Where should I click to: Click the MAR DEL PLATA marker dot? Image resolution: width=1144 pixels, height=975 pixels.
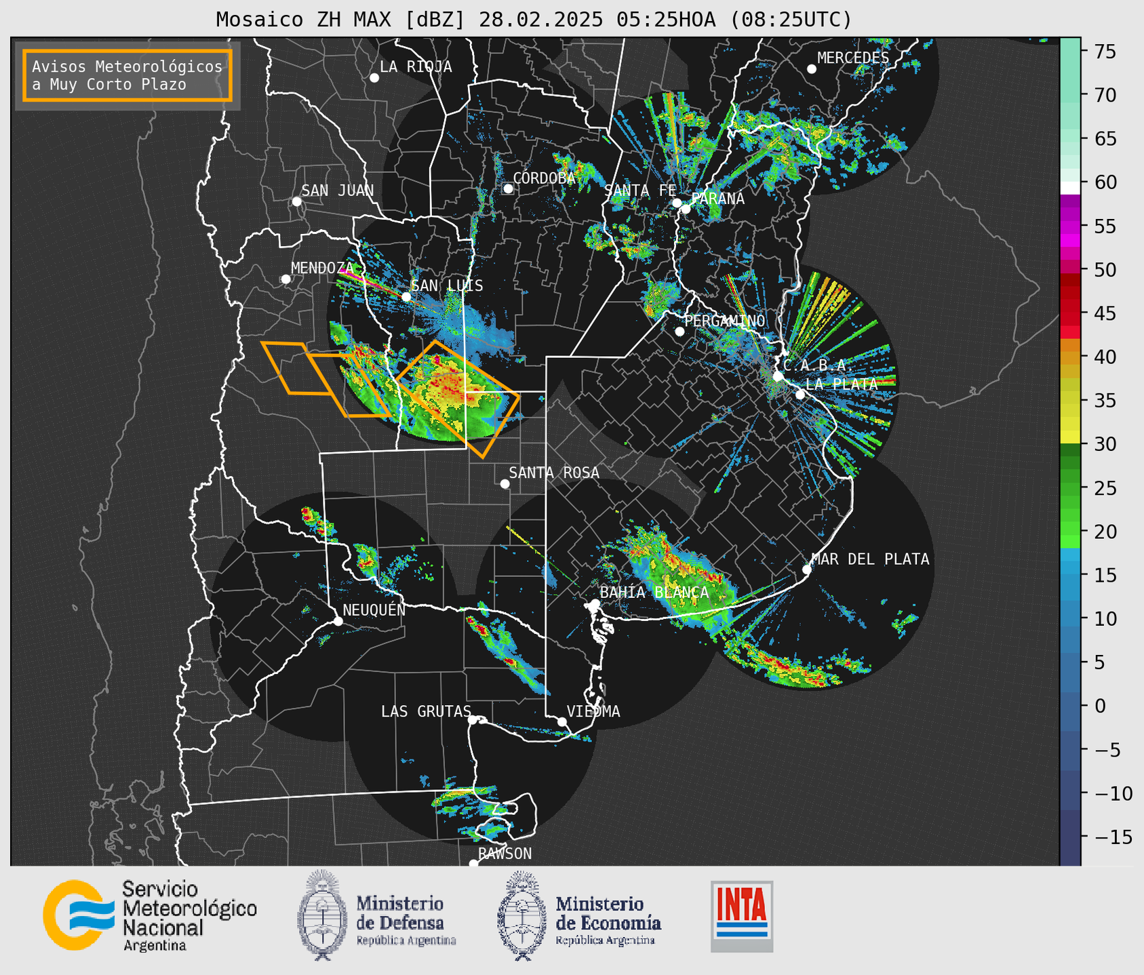(807, 570)
